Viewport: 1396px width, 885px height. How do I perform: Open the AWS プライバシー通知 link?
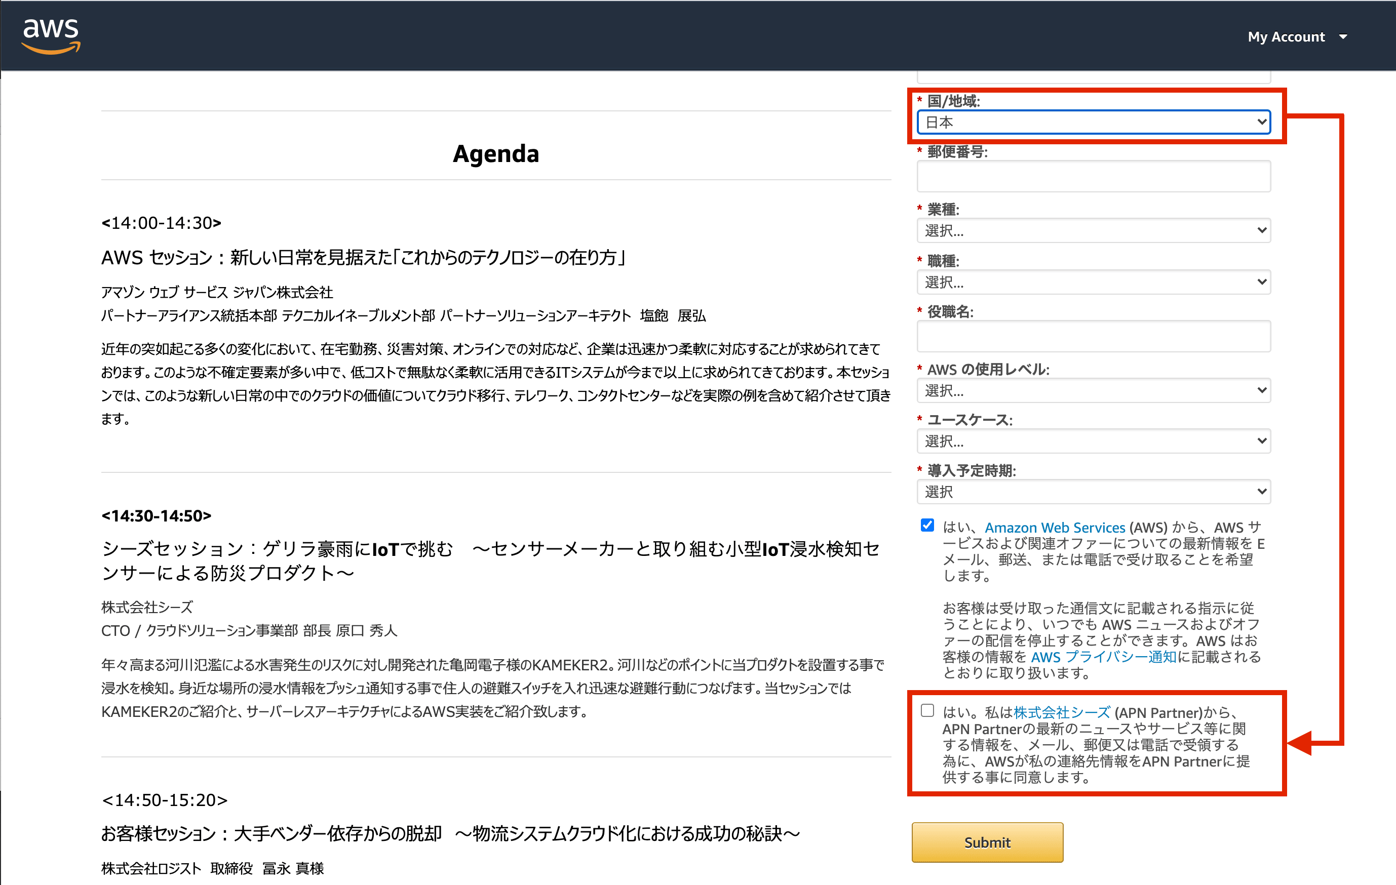1103,657
